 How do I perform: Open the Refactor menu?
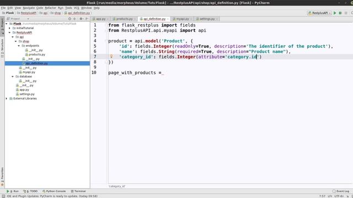pos(50,8)
